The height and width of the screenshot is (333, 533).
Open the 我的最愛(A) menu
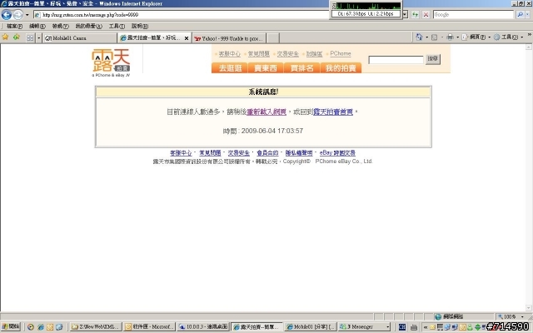click(89, 26)
